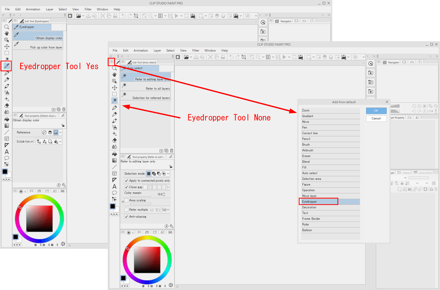The image size is (440, 290).
Task: Select Fill bucket tool in front window
Action: click(x=114, y=154)
